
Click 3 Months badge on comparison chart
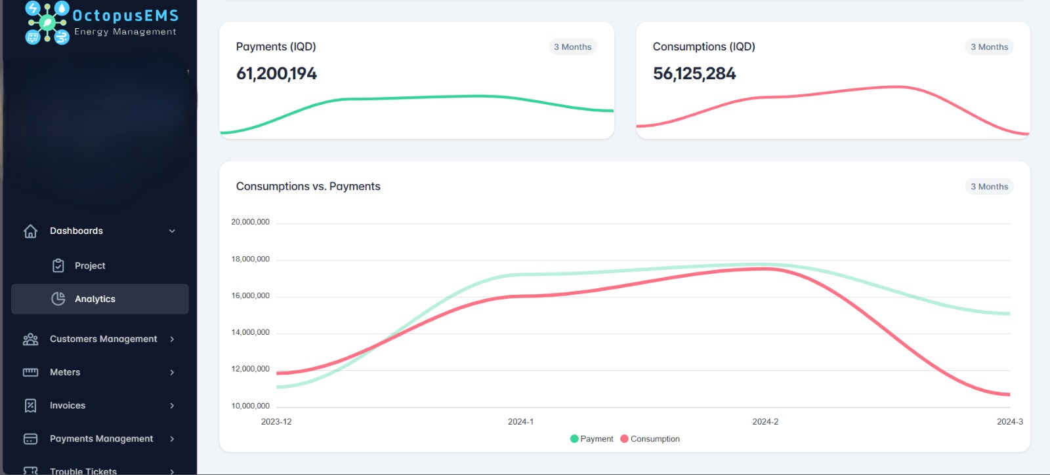(x=989, y=187)
